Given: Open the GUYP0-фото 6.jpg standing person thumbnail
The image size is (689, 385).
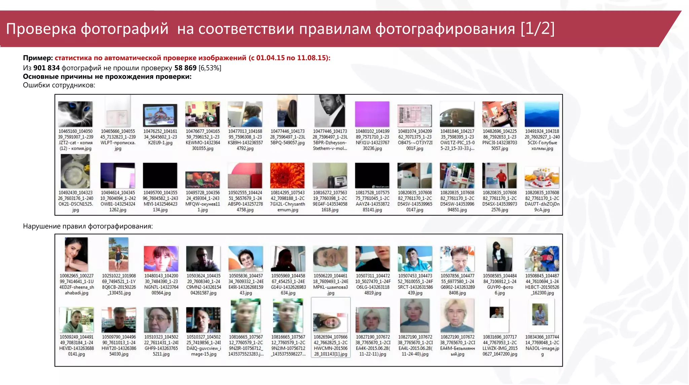Looking at the screenshot, I should click(500, 254).
